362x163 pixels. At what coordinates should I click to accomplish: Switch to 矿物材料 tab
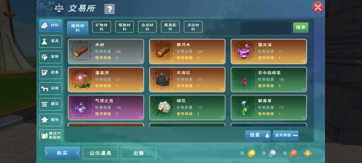(x=102, y=27)
